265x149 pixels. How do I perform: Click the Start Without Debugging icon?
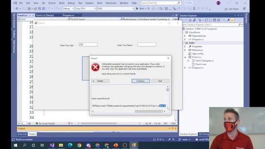click(149, 8)
